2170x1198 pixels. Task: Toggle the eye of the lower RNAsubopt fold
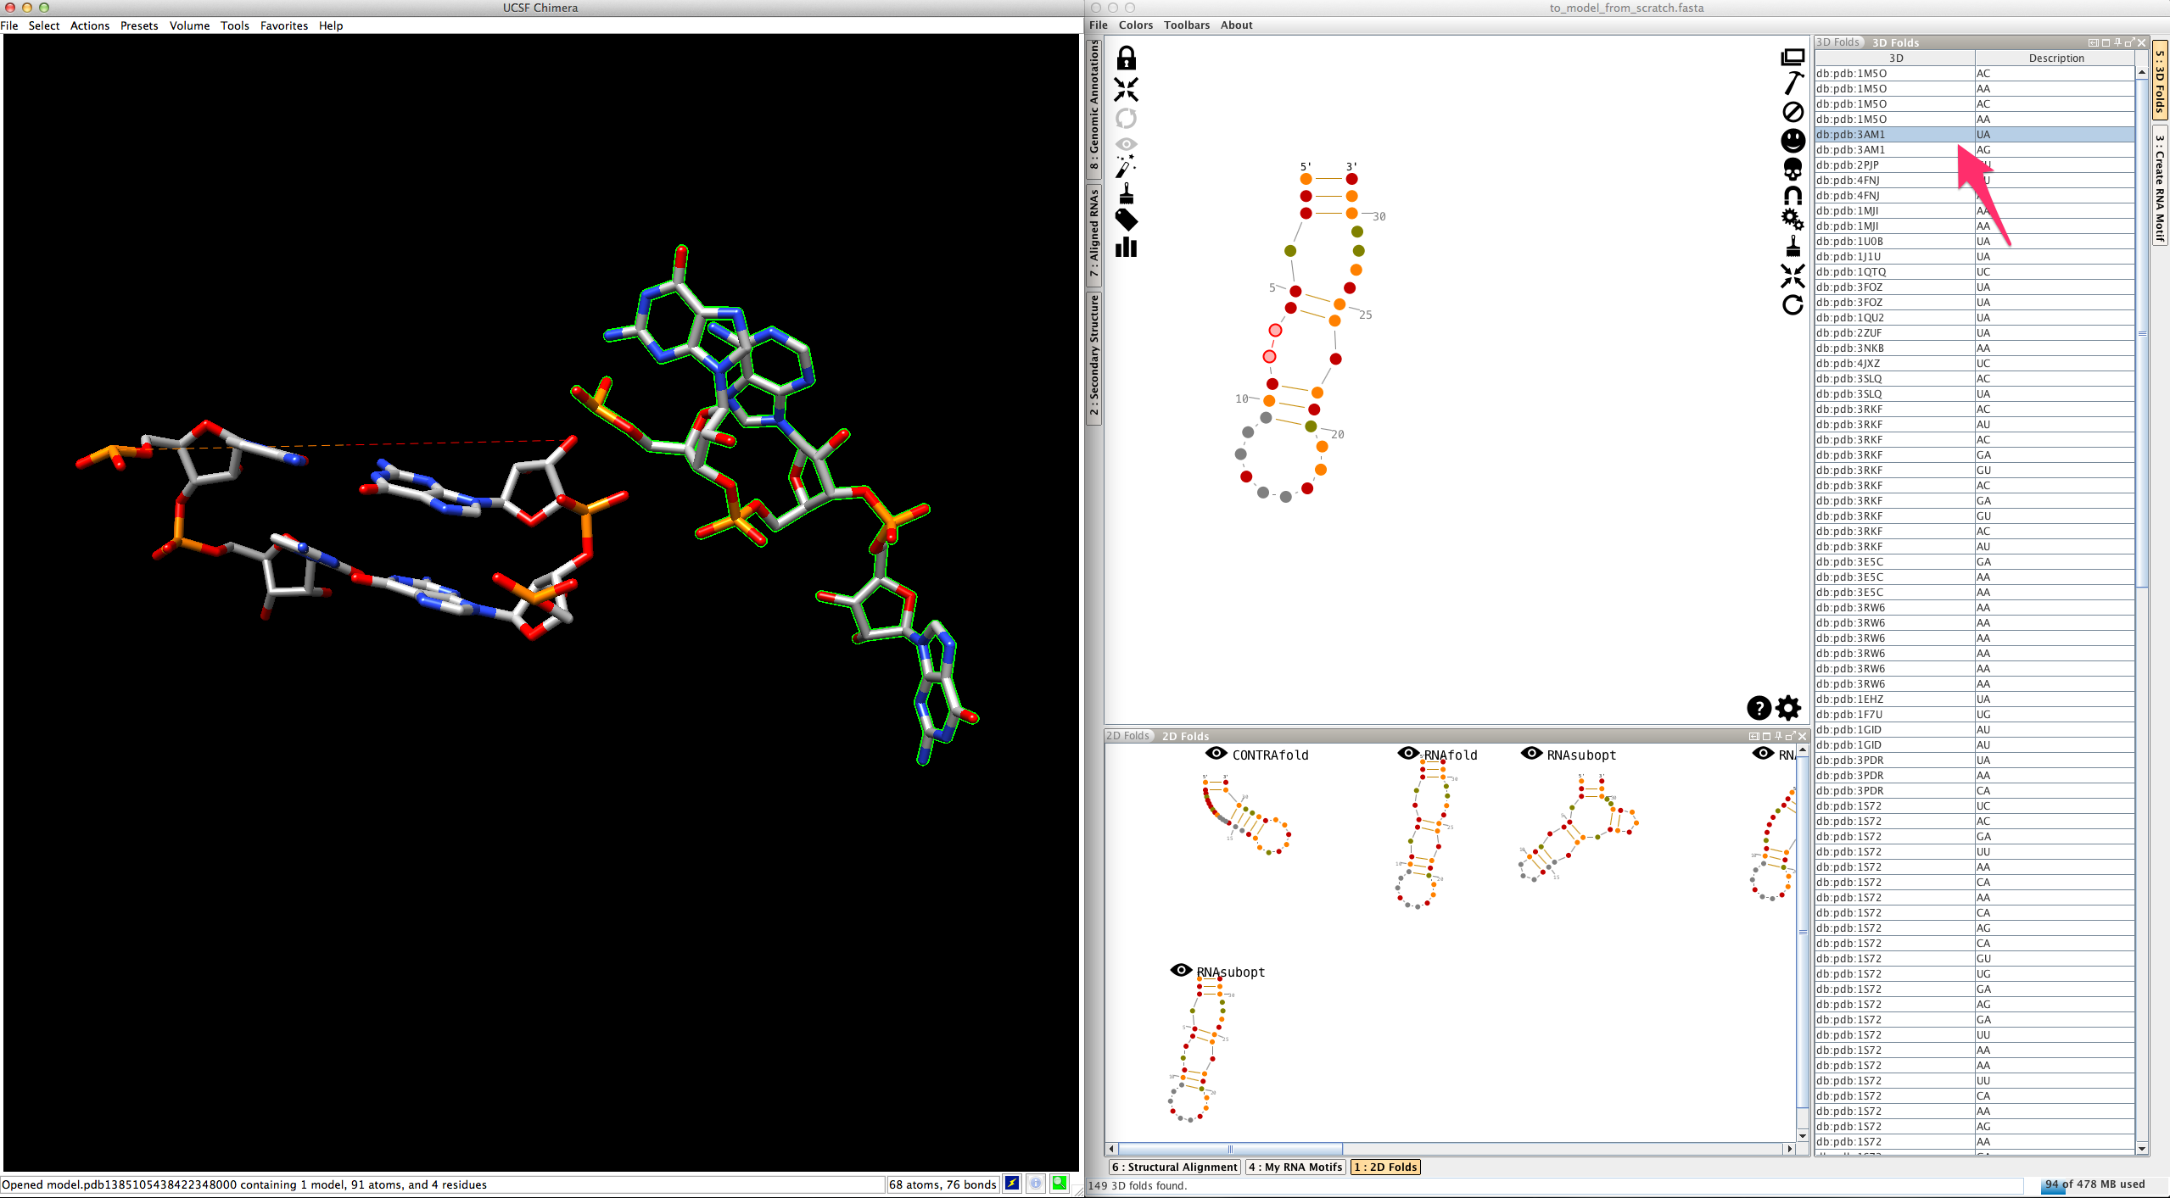click(x=1181, y=971)
